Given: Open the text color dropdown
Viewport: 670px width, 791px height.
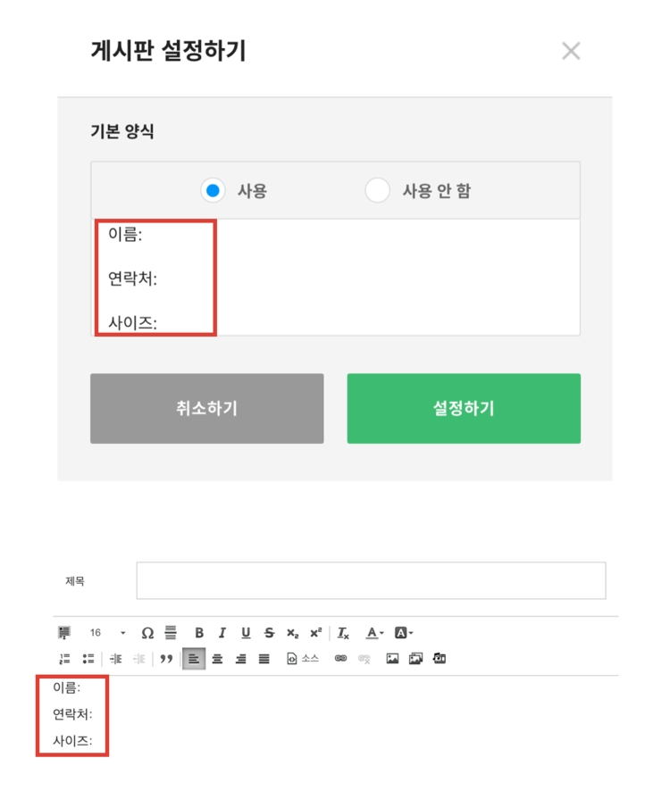Looking at the screenshot, I should point(375,633).
